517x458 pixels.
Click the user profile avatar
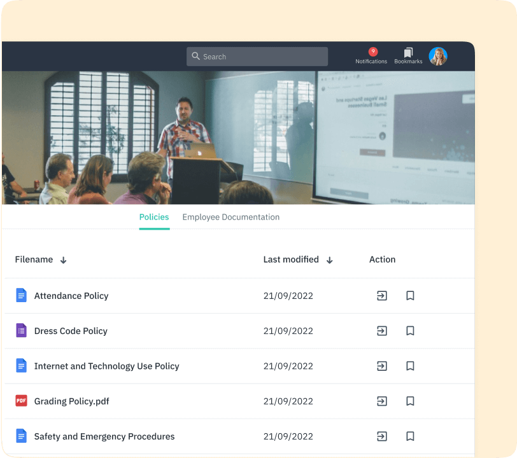438,57
